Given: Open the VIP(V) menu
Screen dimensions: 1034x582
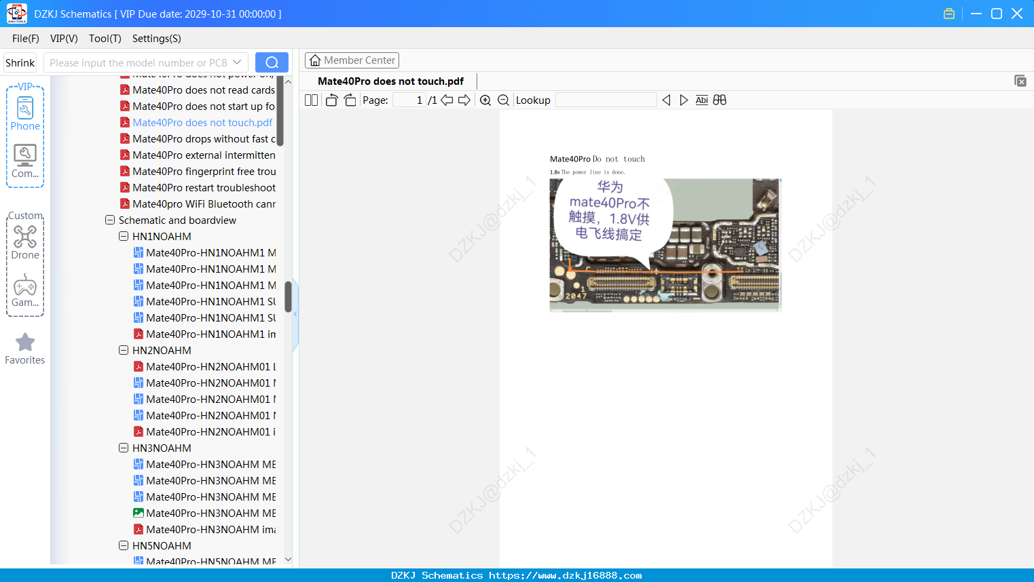Looking at the screenshot, I should (64, 39).
